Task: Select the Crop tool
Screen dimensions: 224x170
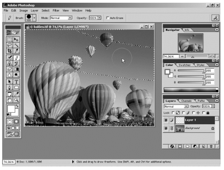Action: (x=10, y=51)
